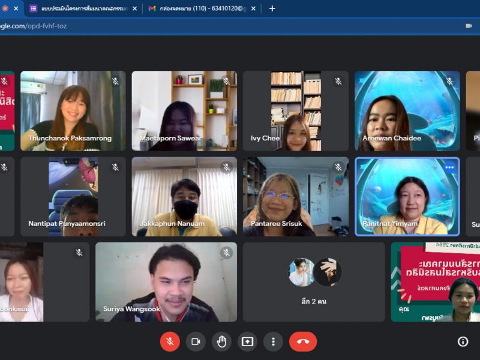Close the Gmail inbox tab
480x360 pixels.
point(254,8)
